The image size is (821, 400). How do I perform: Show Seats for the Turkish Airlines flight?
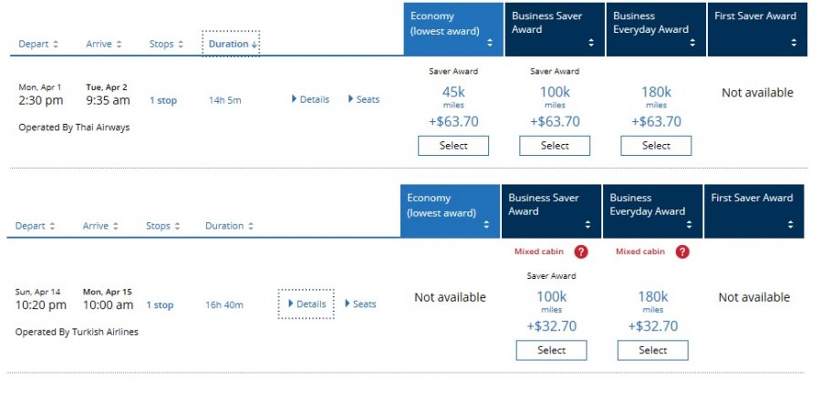tap(360, 304)
